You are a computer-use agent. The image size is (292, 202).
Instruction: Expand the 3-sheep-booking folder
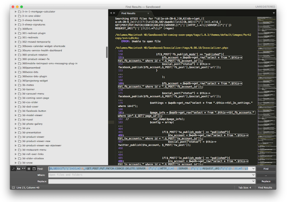click(x=15, y=20)
